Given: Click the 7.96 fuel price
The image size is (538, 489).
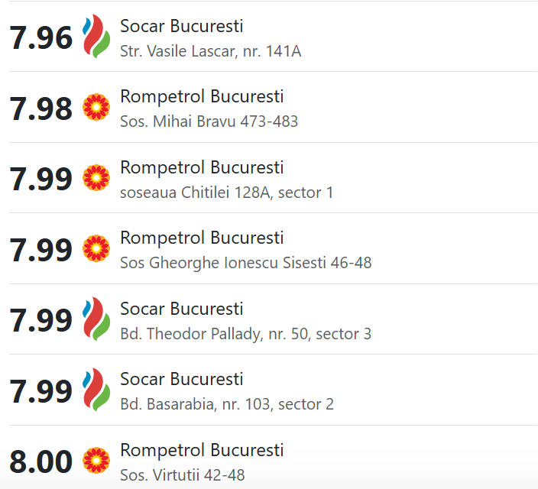Looking at the screenshot, I should 41,37.
